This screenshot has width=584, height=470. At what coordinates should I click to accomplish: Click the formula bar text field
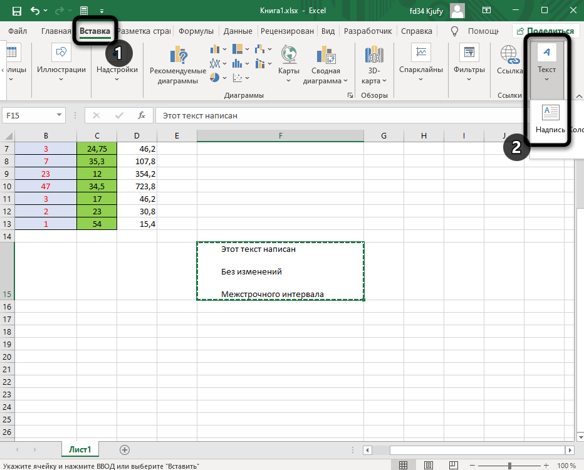(363, 115)
